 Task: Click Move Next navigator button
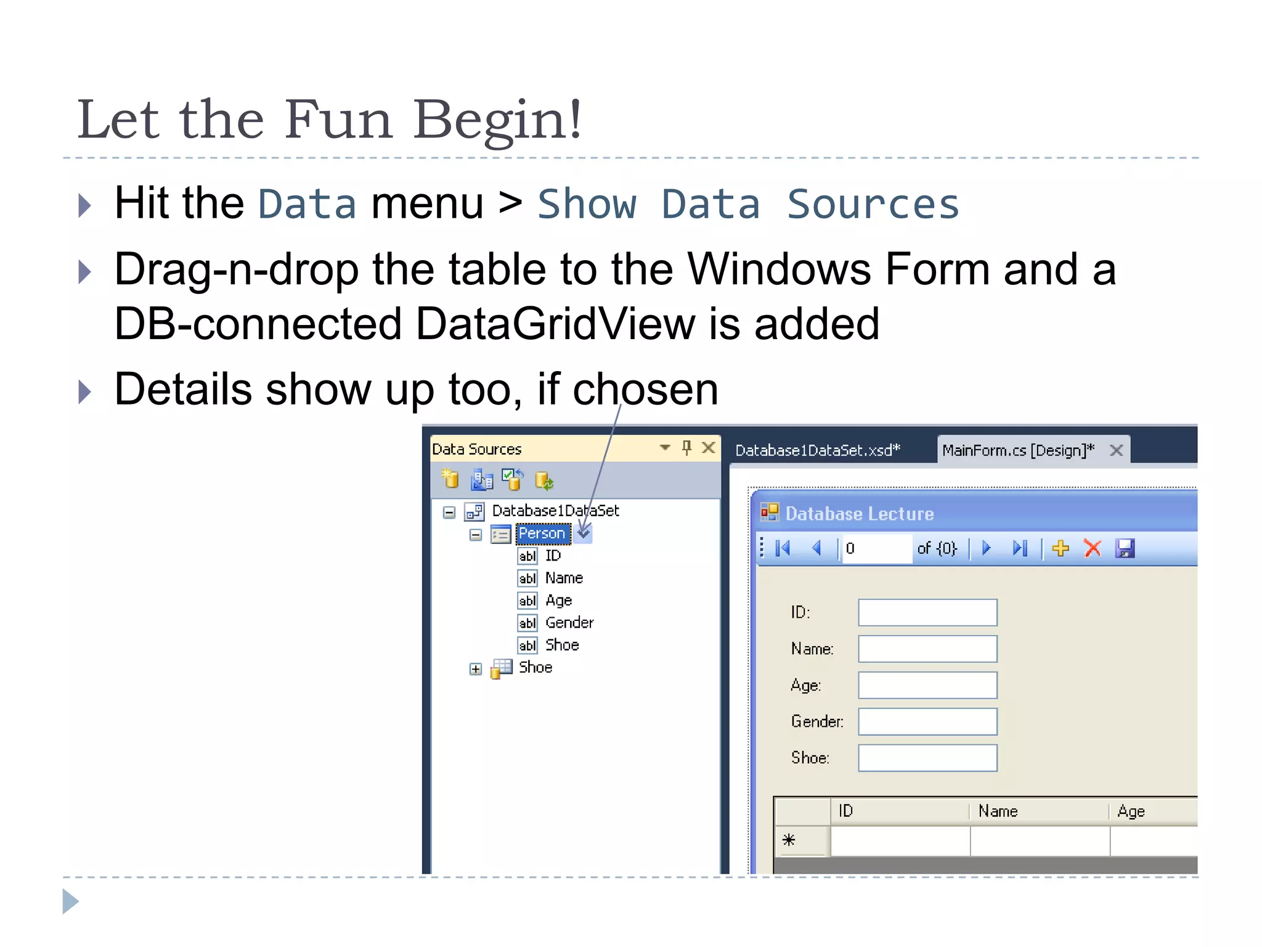click(x=986, y=548)
